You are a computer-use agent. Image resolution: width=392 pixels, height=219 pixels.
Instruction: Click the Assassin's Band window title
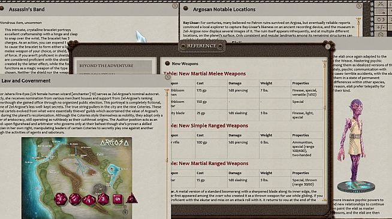tap(27, 10)
